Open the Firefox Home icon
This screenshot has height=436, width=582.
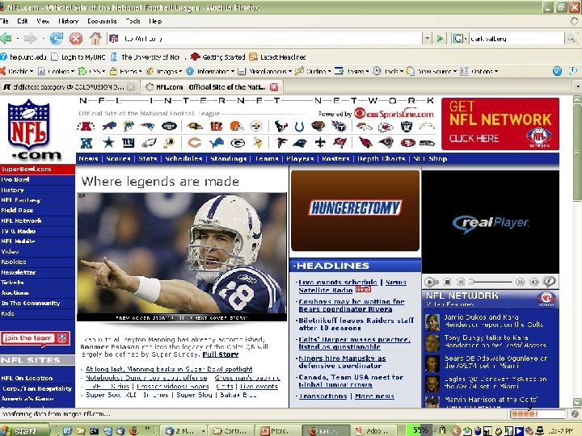(95, 38)
